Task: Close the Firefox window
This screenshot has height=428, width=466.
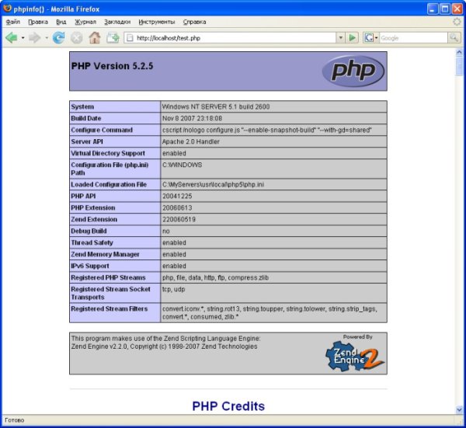Action: (457, 9)
